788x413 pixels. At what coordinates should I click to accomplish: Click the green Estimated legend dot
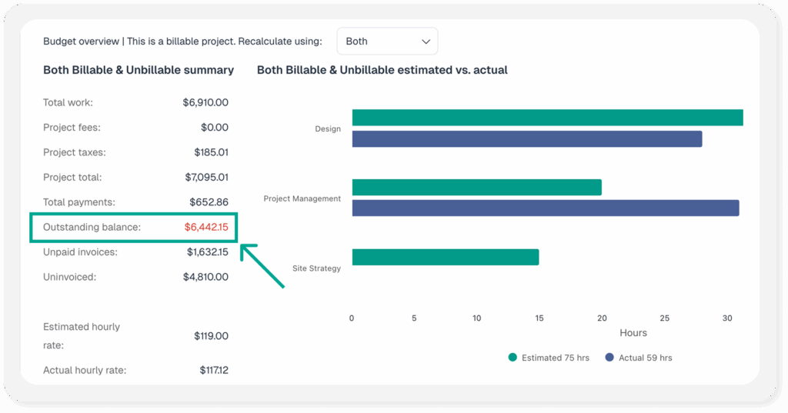tap(513, 358)
